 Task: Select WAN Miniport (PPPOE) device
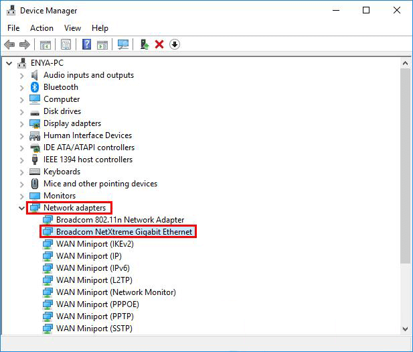point(96,304)
